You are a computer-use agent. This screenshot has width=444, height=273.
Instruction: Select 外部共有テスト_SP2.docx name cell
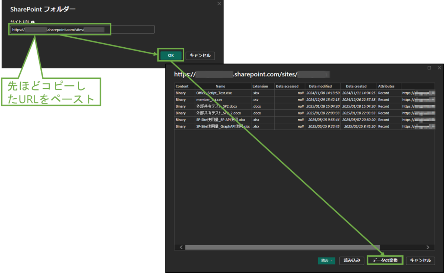click(223, 106)
